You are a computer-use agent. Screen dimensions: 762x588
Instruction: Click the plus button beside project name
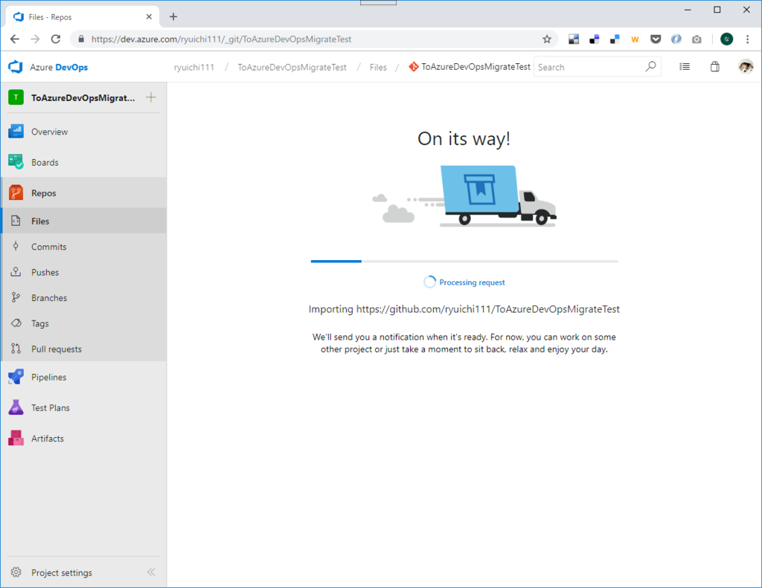tap(150, 97)
